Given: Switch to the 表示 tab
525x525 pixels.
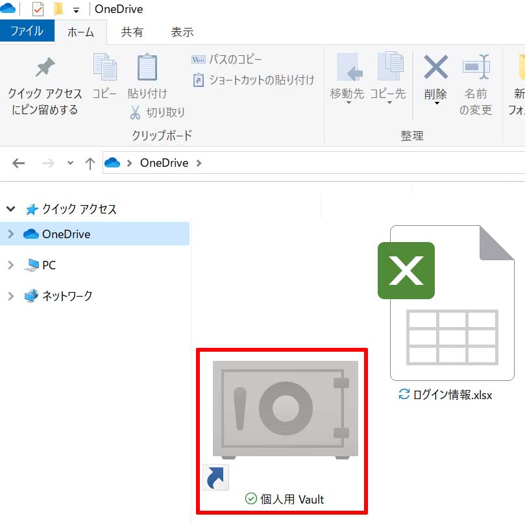Looking at the screenshot, I should coord(182,32).
